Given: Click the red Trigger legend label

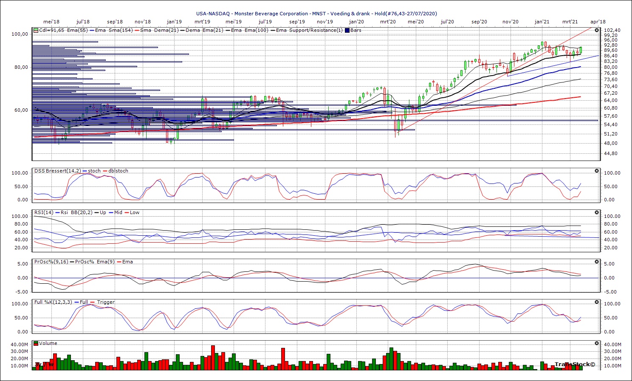Looking at the screenshot, I should [x=106, y=302].
